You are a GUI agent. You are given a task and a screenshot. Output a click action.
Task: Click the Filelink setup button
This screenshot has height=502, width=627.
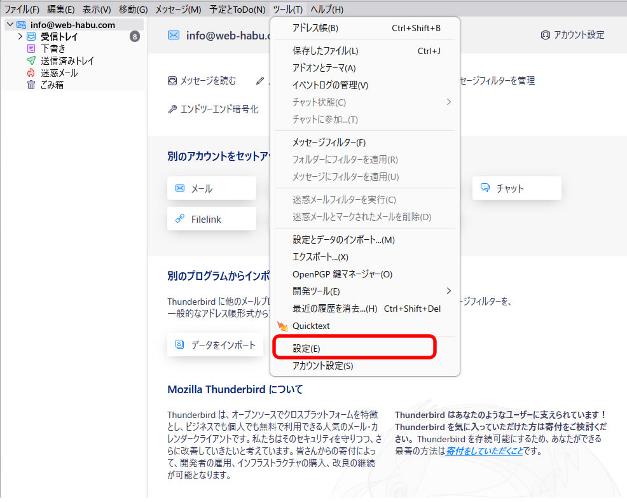tap(212, 219)
